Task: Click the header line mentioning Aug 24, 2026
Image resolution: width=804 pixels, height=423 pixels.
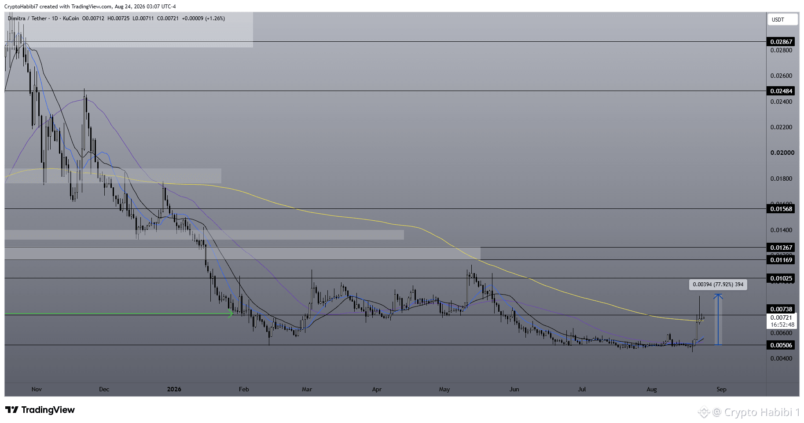Action: coord(90,7)
